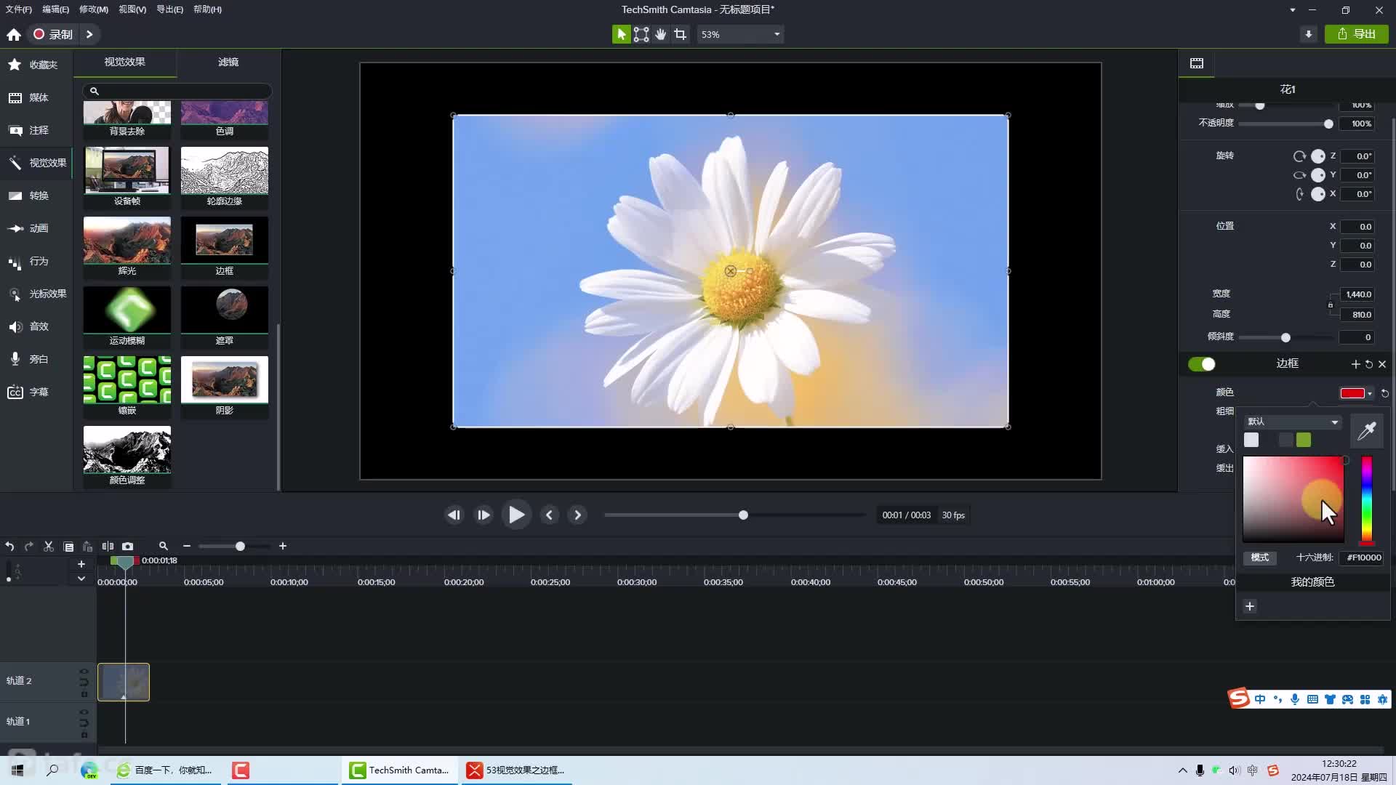Open the Voice Narration (旁白) section
This screenshot has height=785, width=1396.
[x=36, y=359]
